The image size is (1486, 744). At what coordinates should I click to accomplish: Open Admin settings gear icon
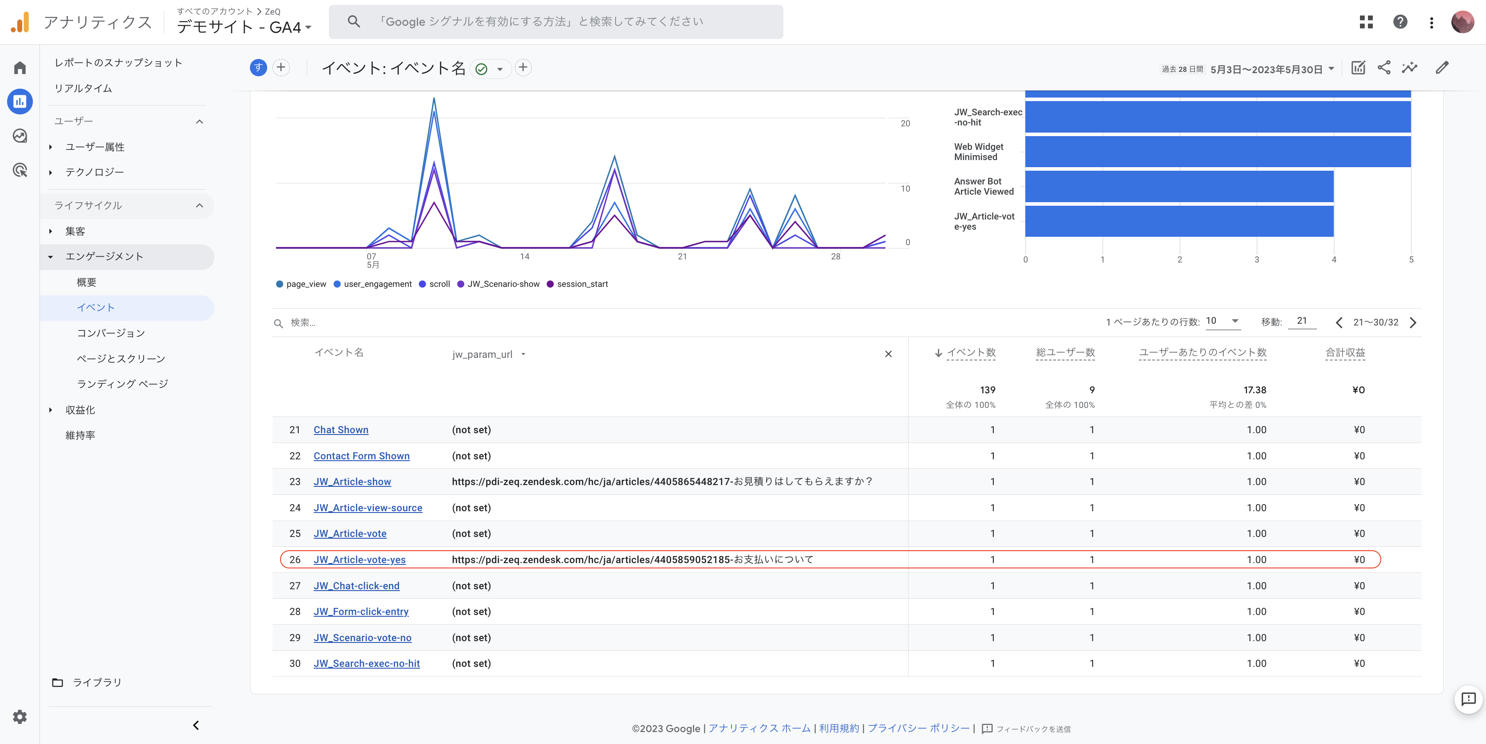[x=20, y=717]
